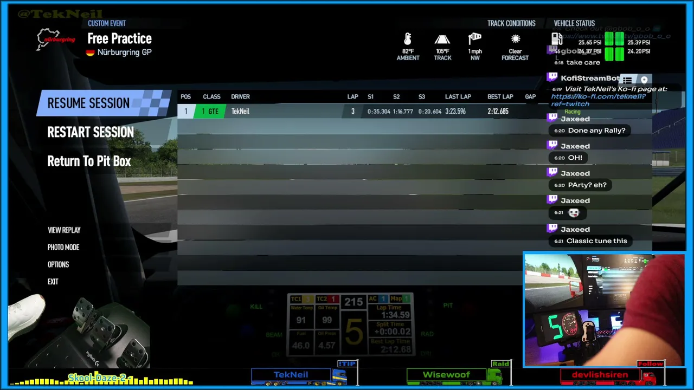
Task: Click the TekNeil name bar at the bottom
Action: click(291, 375)
